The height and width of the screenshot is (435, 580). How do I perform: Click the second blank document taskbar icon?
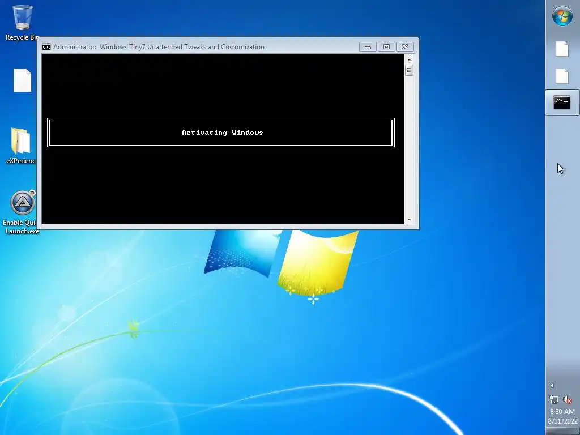pos(562,76)
